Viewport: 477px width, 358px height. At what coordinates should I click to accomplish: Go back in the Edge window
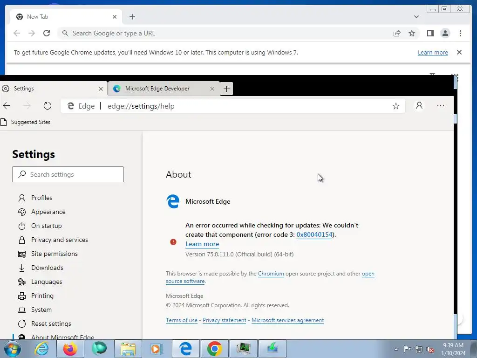point(7,106)
